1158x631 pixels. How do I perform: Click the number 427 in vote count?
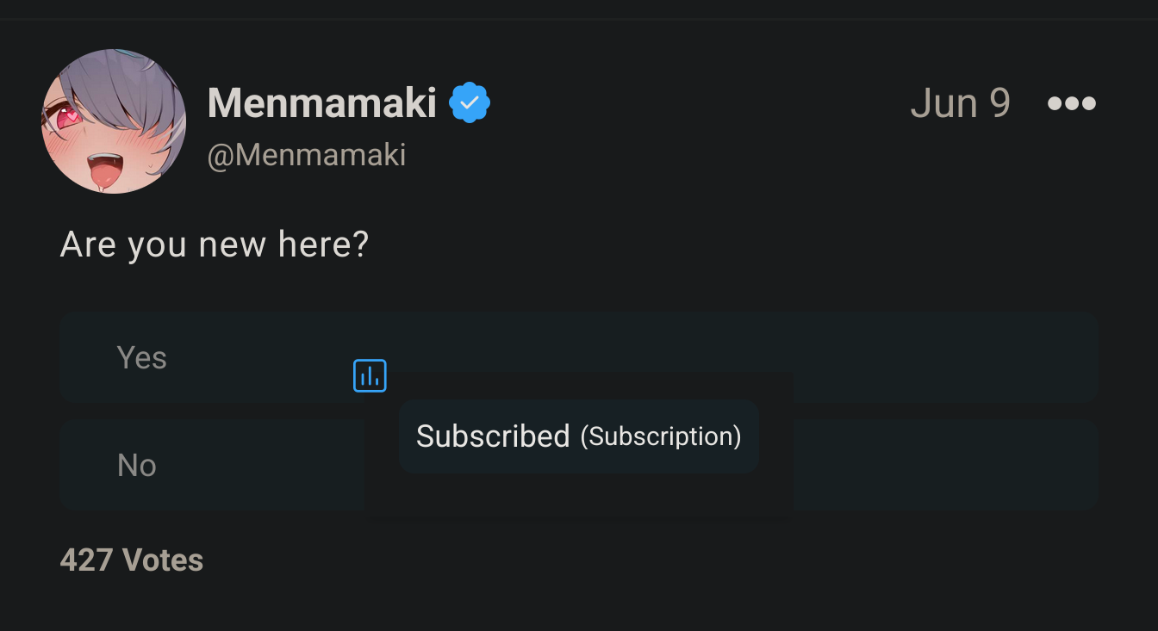[86, 560]
